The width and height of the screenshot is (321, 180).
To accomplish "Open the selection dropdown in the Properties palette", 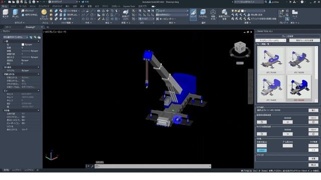I will click(16, 37).
